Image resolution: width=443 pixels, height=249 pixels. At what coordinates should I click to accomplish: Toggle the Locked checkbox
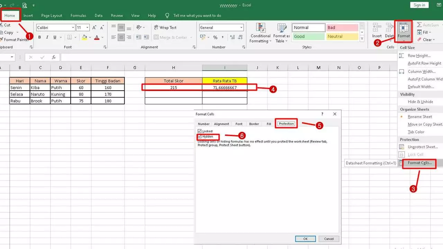tap(199, 131)
